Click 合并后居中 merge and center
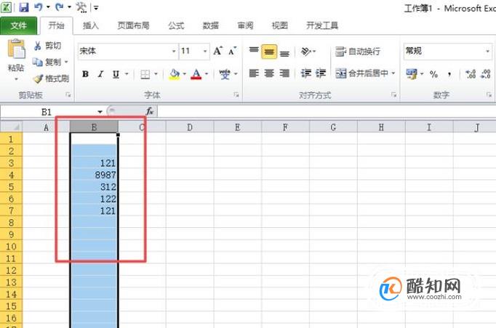The image size is (496, 328). (x=361, y=73)
